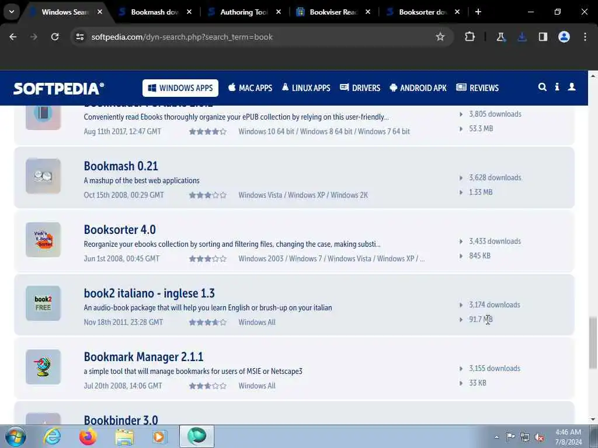Bookmark this page with the star
598x448 pixels.
tap(440, 37)
